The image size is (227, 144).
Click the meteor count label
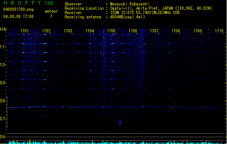(51, 11)
